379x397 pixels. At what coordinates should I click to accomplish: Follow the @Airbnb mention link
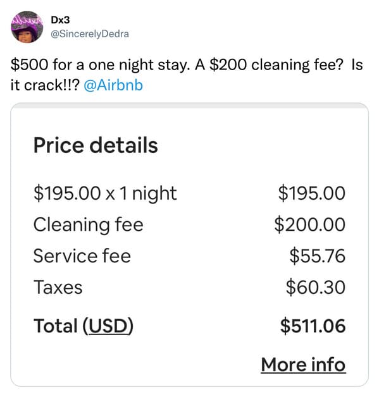(113, 85)
